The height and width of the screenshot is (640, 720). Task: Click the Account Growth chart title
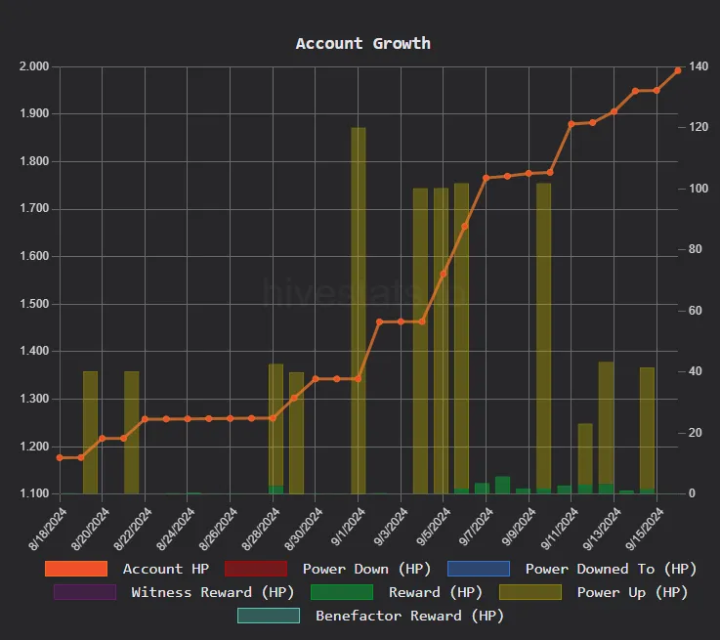(x=362, y=43)
